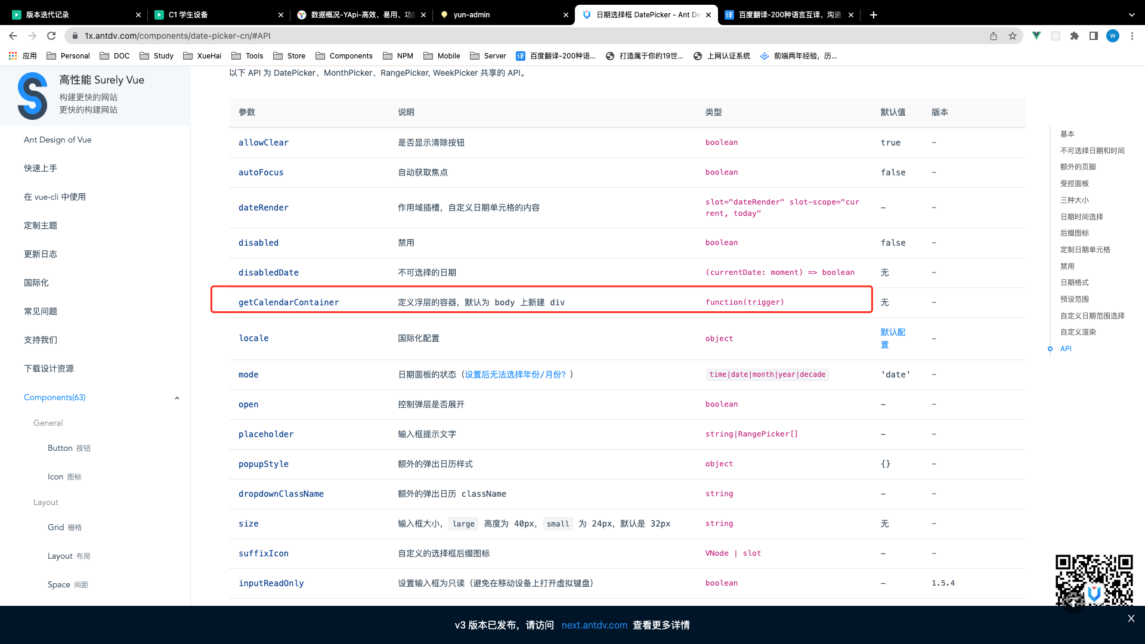Toggle the browser side panel icon
The width and height of the screenshot is (1145, 644).
1093,36
